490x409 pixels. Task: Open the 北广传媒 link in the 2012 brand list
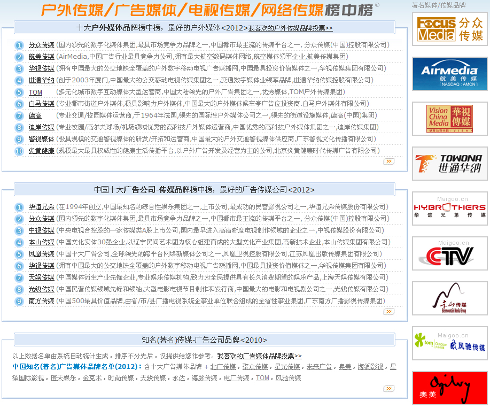pos(223,367)
